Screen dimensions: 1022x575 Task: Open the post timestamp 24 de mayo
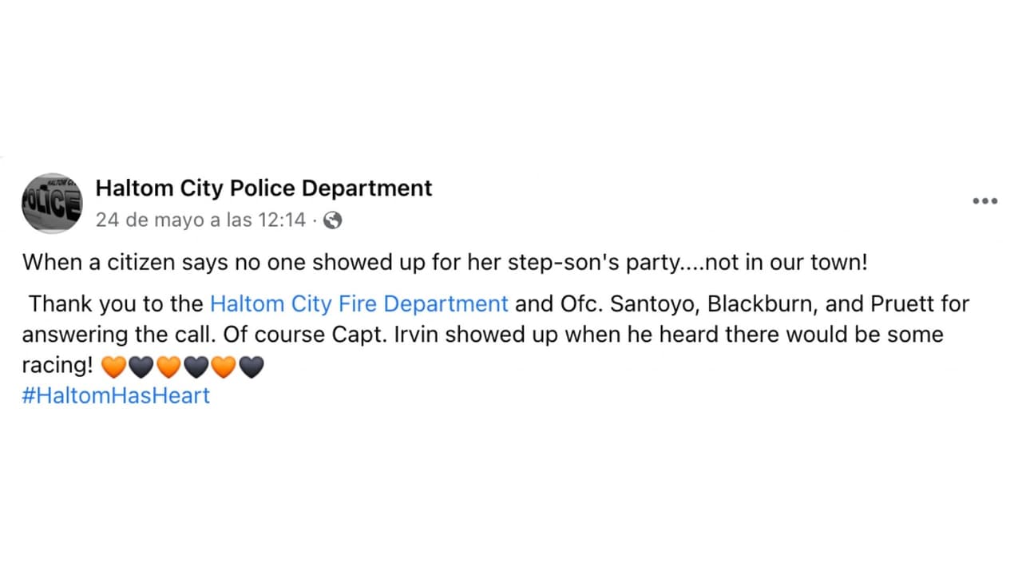(200, 220)
